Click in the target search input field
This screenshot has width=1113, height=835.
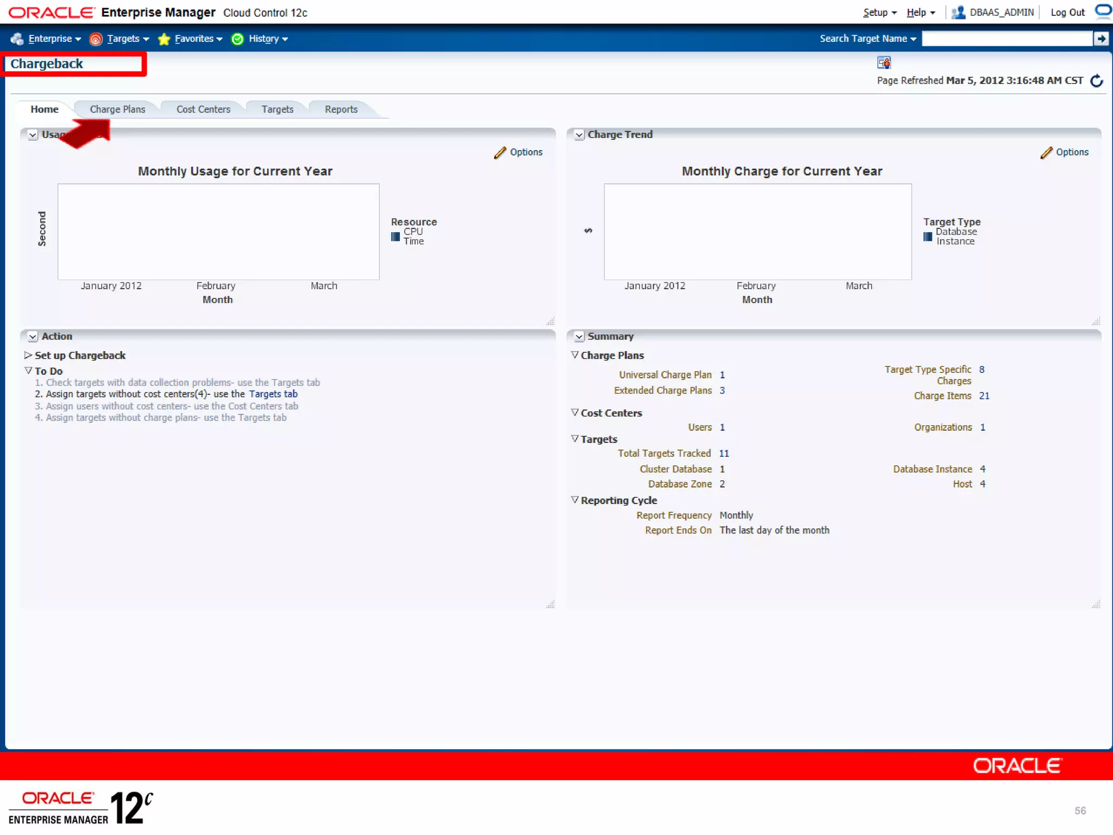tap(1006, 39)
